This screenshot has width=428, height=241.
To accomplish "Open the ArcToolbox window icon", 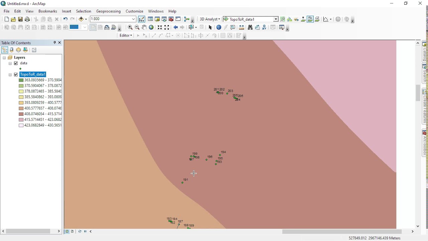I will [x=171, y=19].
